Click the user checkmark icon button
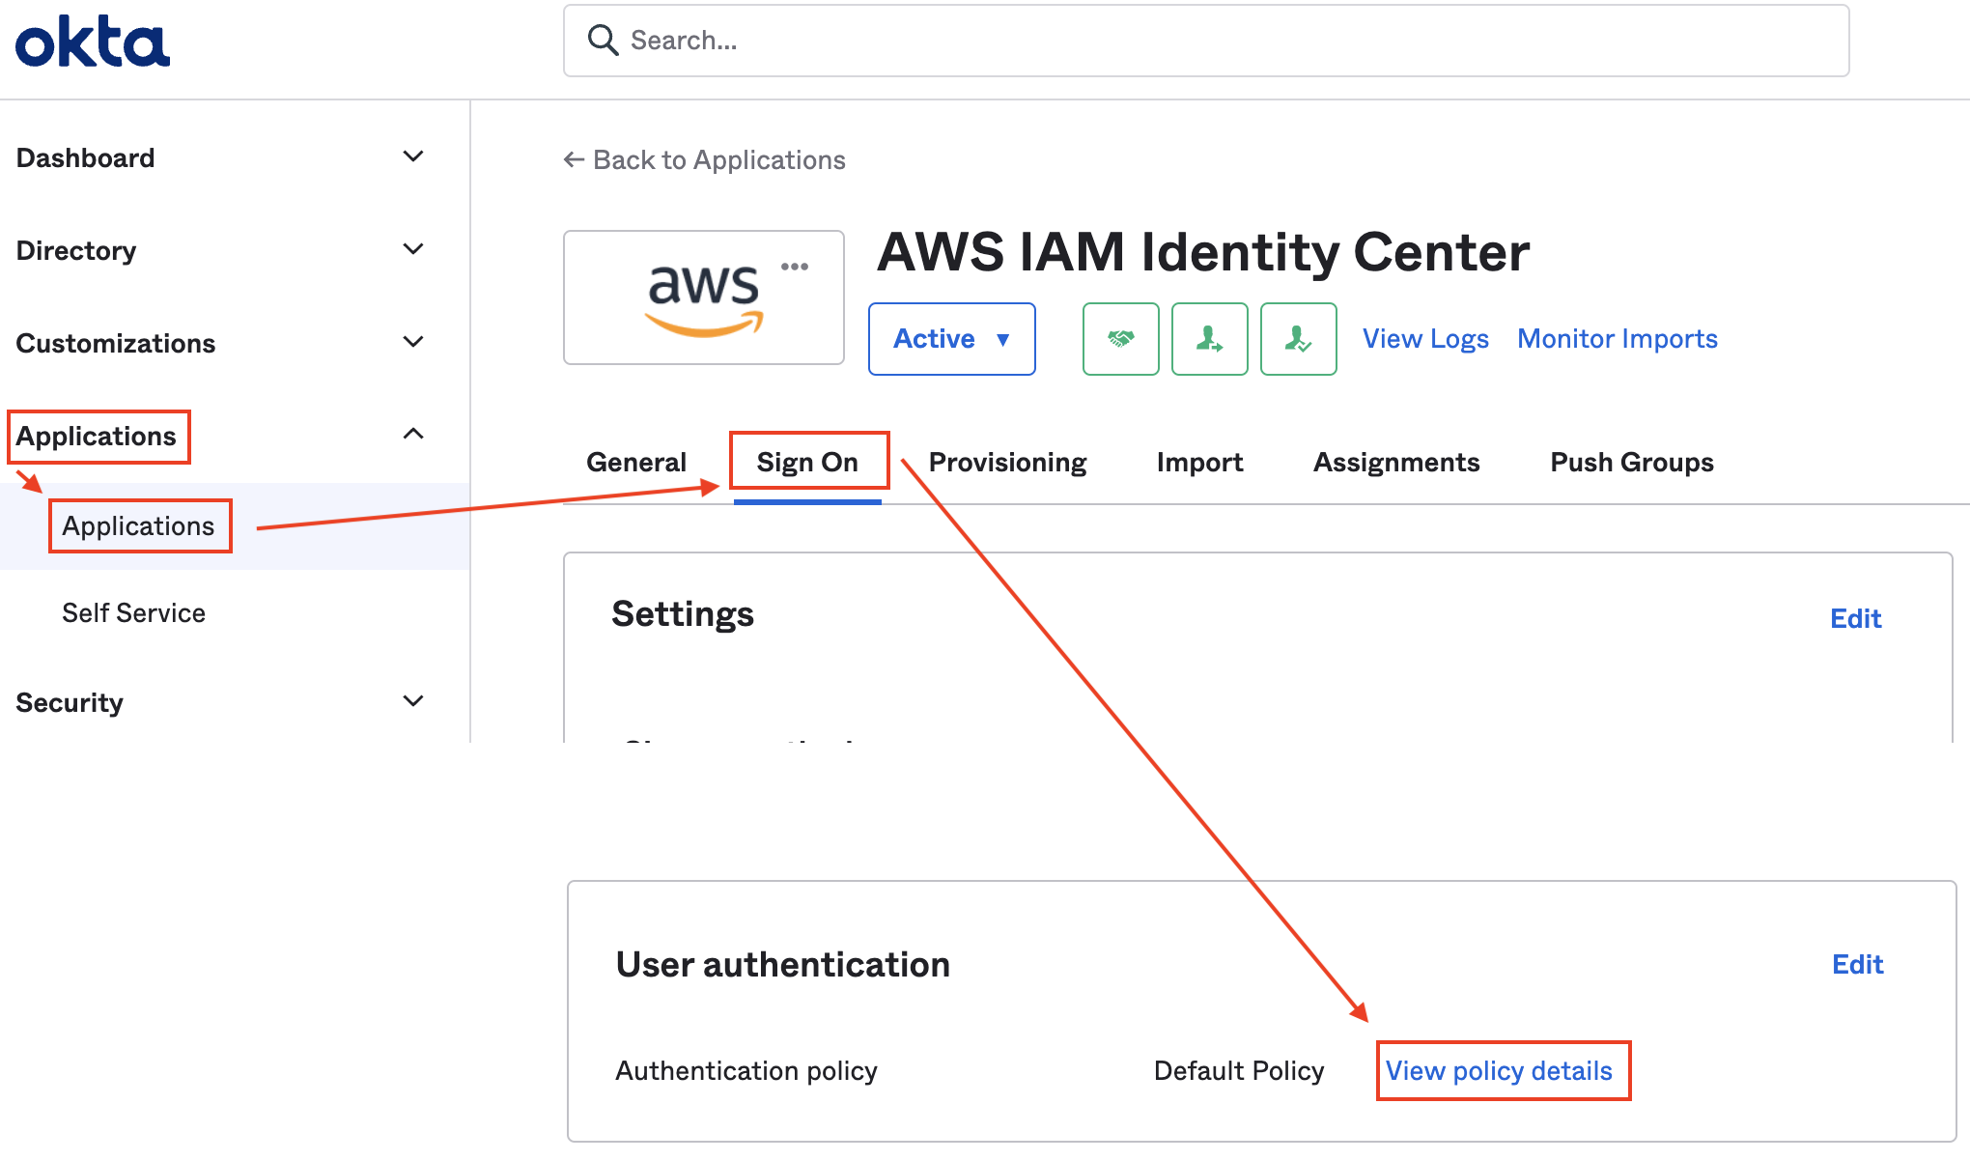Image resolution: width=1970 pixels, height=1161 pixels. [1298, 339]
